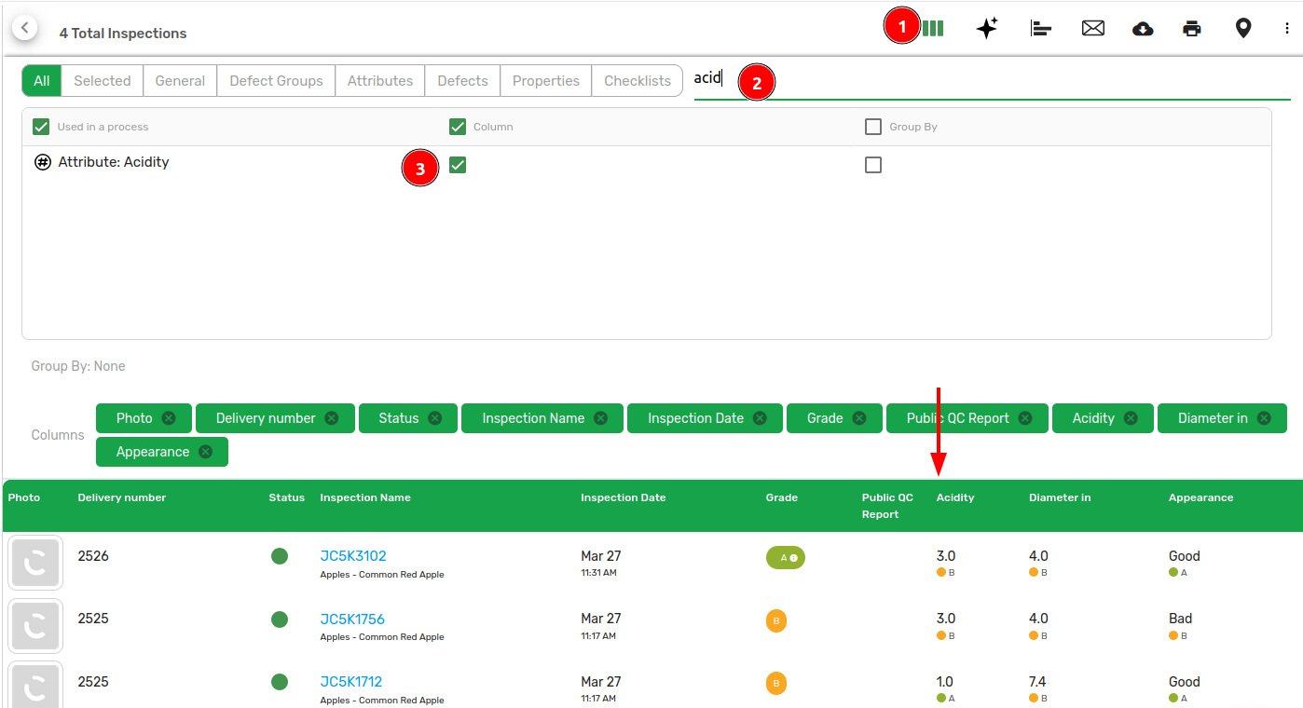Remove the Acidity column chip
Viewport: 1303px width, 708px height.
[1131, 418]
